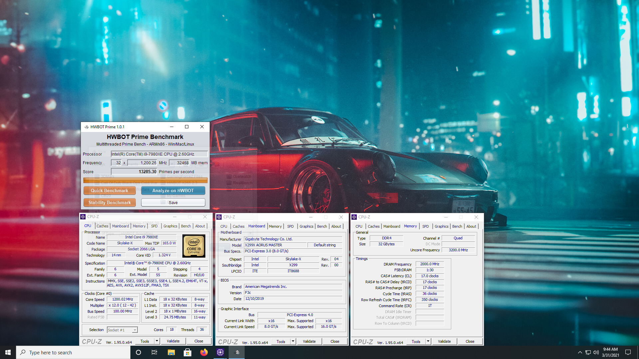
Task: Open Task View on the taskbar
Action: point(154,352)
